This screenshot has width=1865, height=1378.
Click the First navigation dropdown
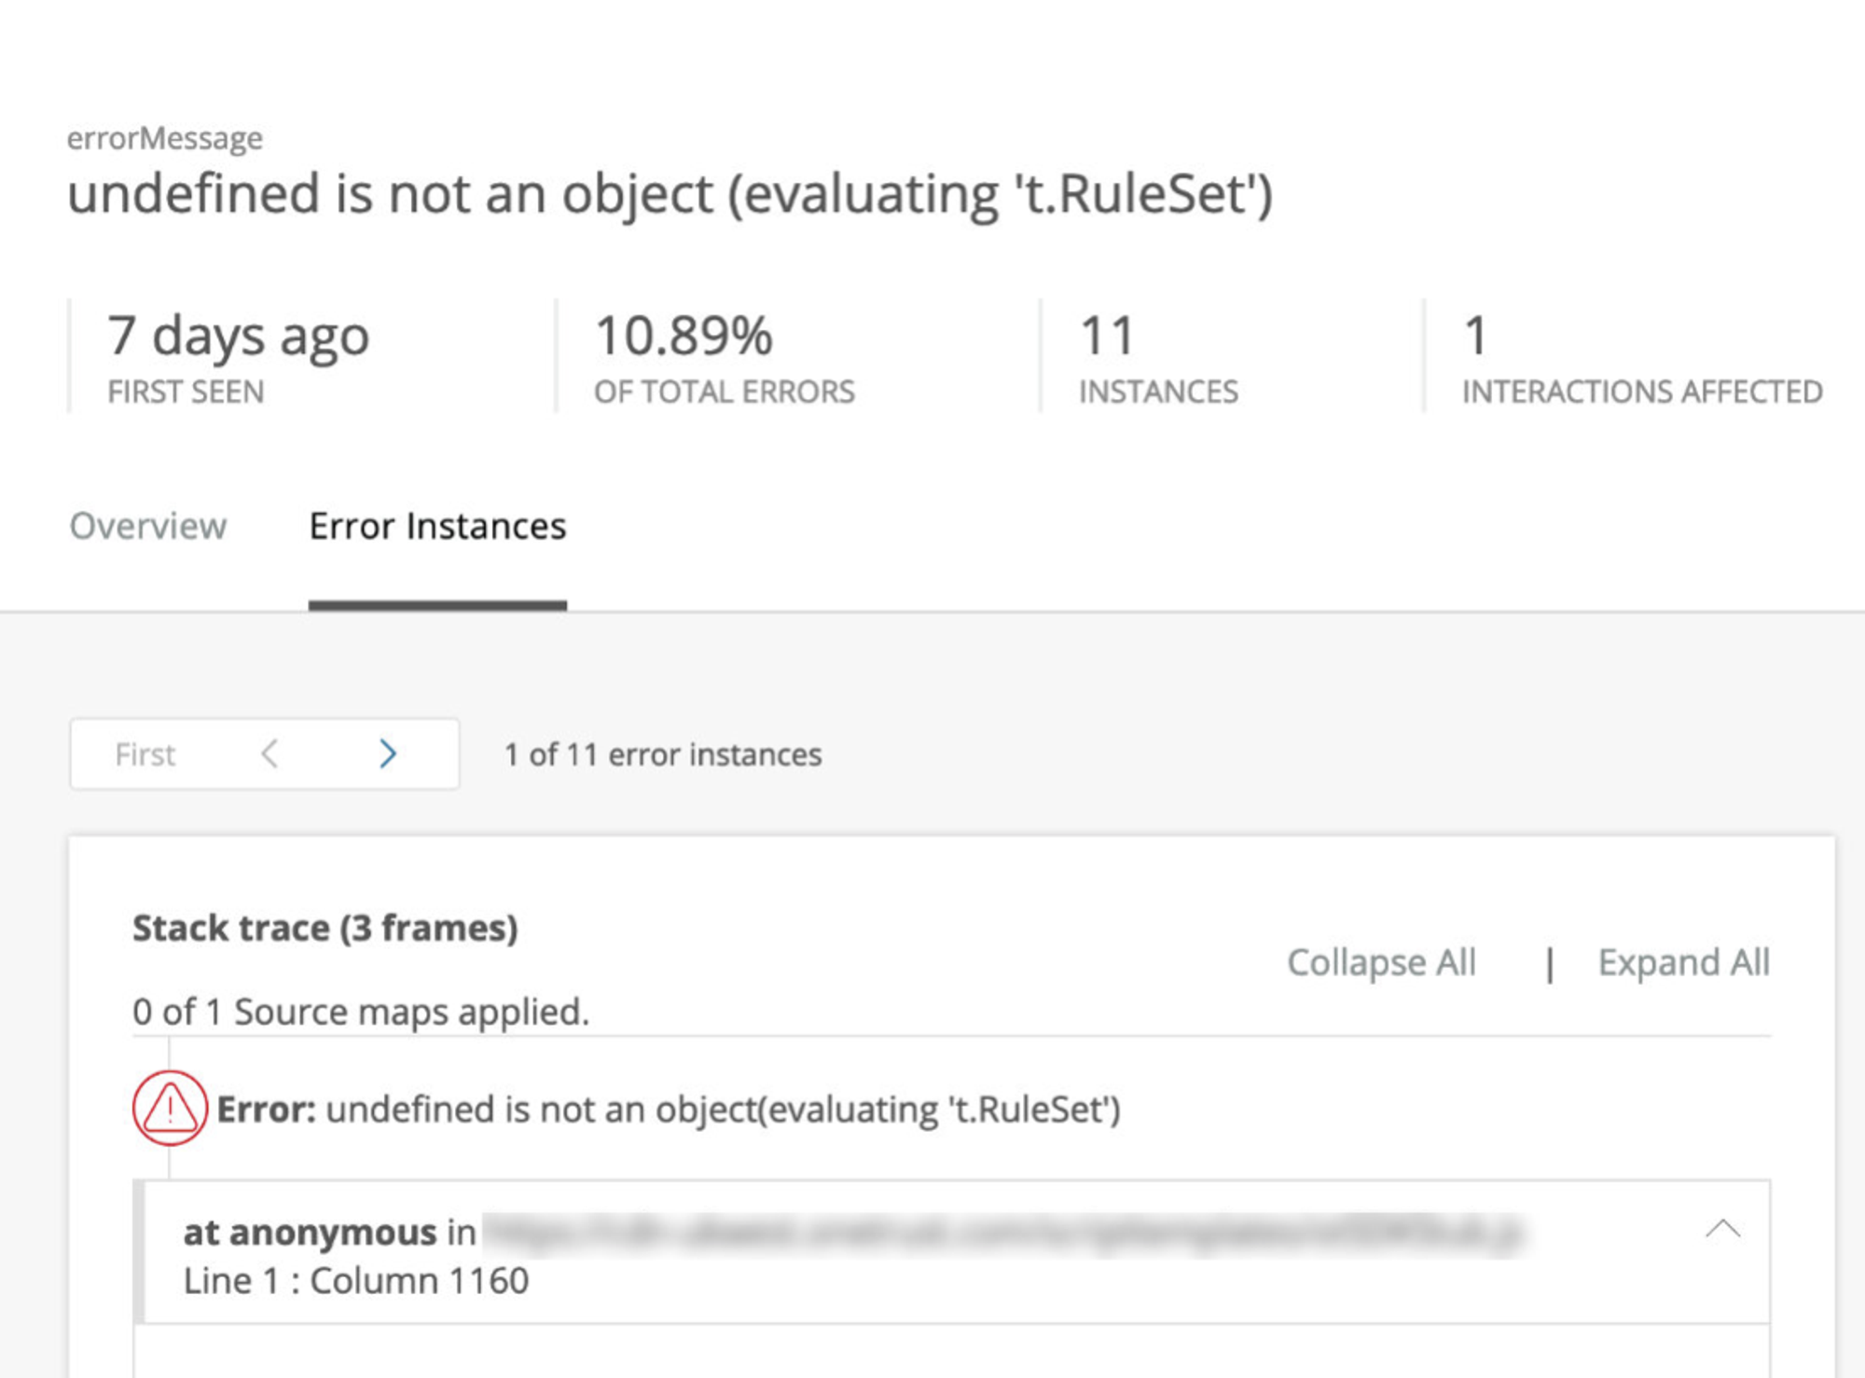(145, 752)
